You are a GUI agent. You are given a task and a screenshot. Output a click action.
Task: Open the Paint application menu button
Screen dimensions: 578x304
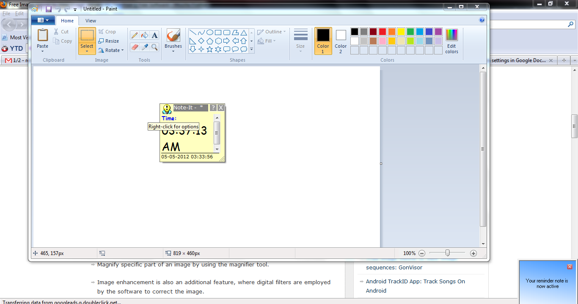[43, 20]
